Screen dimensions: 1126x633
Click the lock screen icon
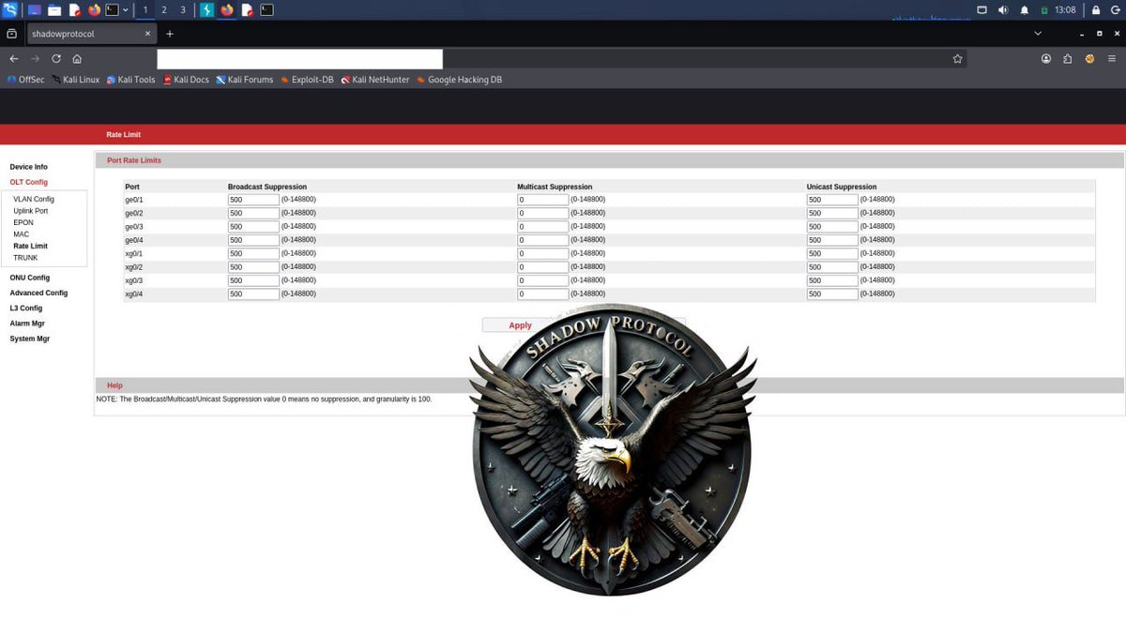1094,9
